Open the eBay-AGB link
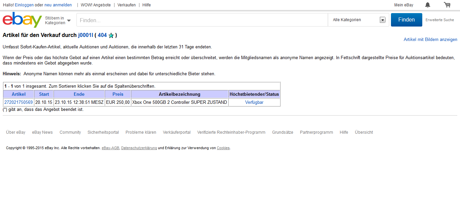The width and height of the screenshot is (460, 213). [x=110, y=148]
